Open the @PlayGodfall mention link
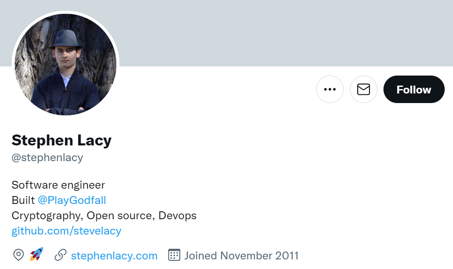The width and height of the screenshot is (453, 269). coord(72,200)
